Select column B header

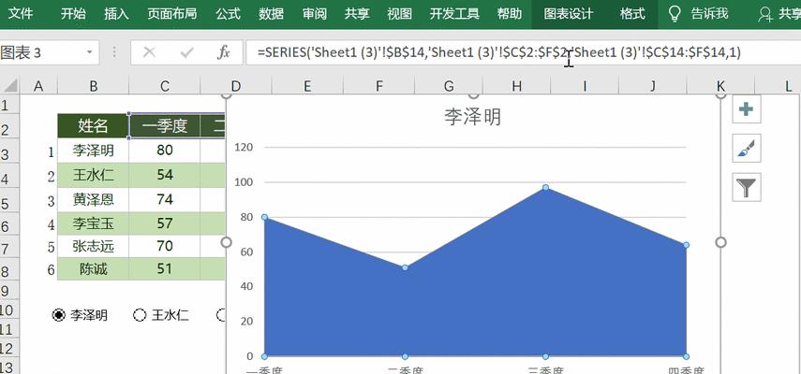click(x=93, y=86)
